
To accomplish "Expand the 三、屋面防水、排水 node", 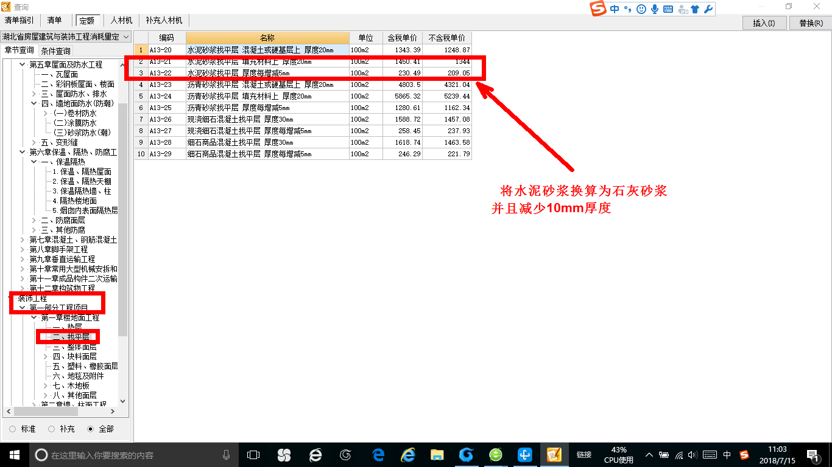I will [x=34, y=94].
